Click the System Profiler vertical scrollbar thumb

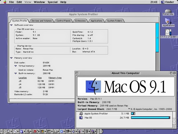point(157,38)
